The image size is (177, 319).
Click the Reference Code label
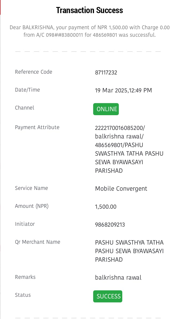[33, 72]
